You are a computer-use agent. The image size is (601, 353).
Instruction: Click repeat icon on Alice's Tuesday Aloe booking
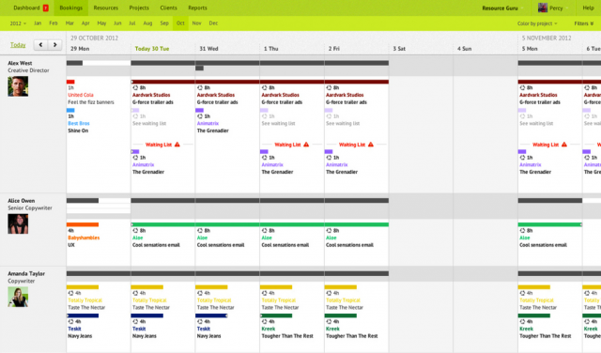[135, 231]
